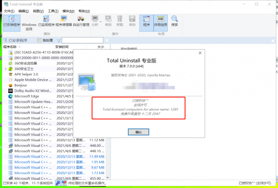The height and width of the screenshot is (188, 278).
Task: Select the Microsoft Update Health row
Action: 38,102
